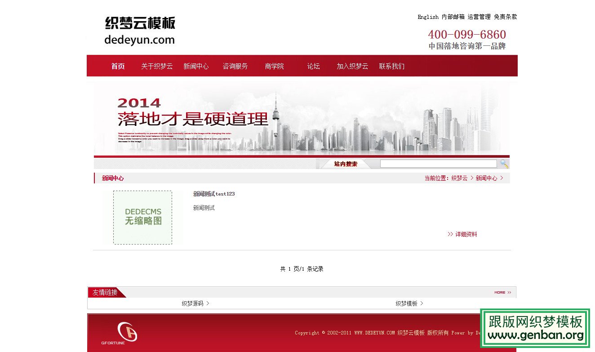Open the 关于织梦云 navigation entry
This screenshot has width=595, height=352.
coord(156,66)
